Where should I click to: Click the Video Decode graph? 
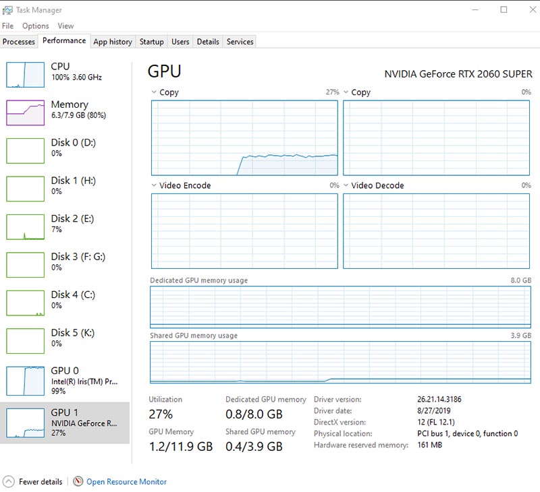436,231
